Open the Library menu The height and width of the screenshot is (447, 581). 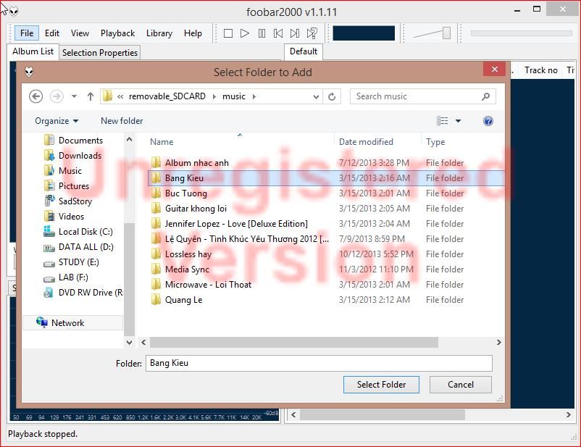(159, 33)
